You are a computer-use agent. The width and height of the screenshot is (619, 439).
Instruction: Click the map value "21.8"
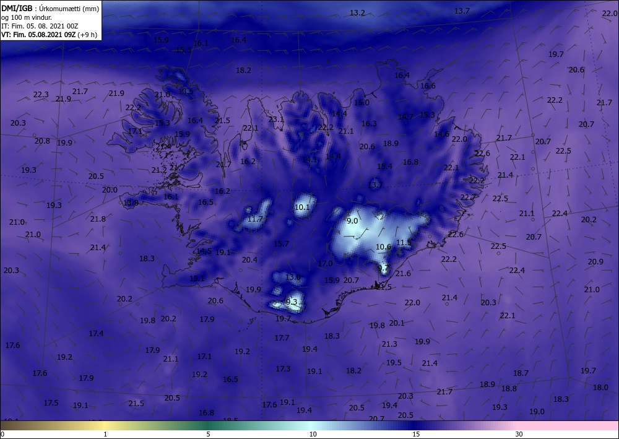pos(98,219)
